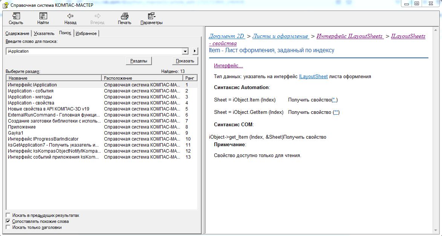This screenshot has height=236, width=442.
Task: Open the ILayoutSheet hyperlink in the data type line
Action: coord(313,77)
